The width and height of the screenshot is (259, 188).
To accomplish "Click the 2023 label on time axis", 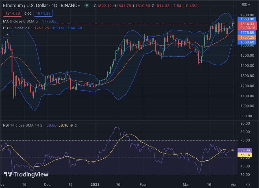I will click(95, 184).
